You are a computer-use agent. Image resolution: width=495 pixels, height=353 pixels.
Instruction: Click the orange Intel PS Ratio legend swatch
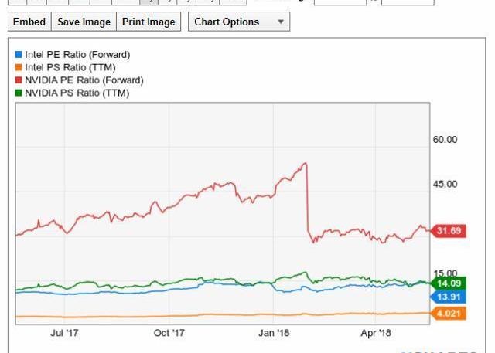tap(19, 68)
